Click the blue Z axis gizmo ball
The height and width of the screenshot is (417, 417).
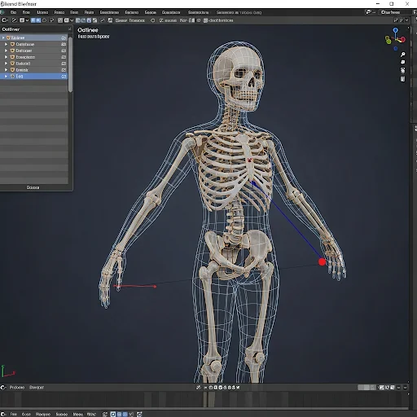(396, 30)
